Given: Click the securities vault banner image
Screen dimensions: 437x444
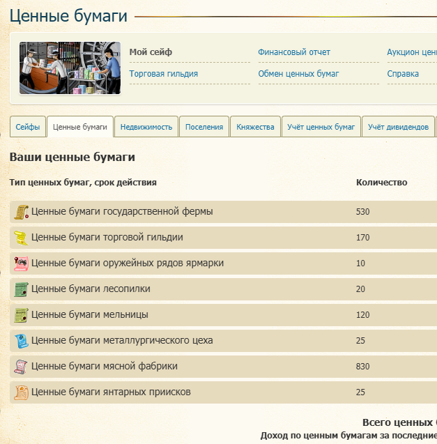Looking at the screenshot, I should [x=70, y=68].
